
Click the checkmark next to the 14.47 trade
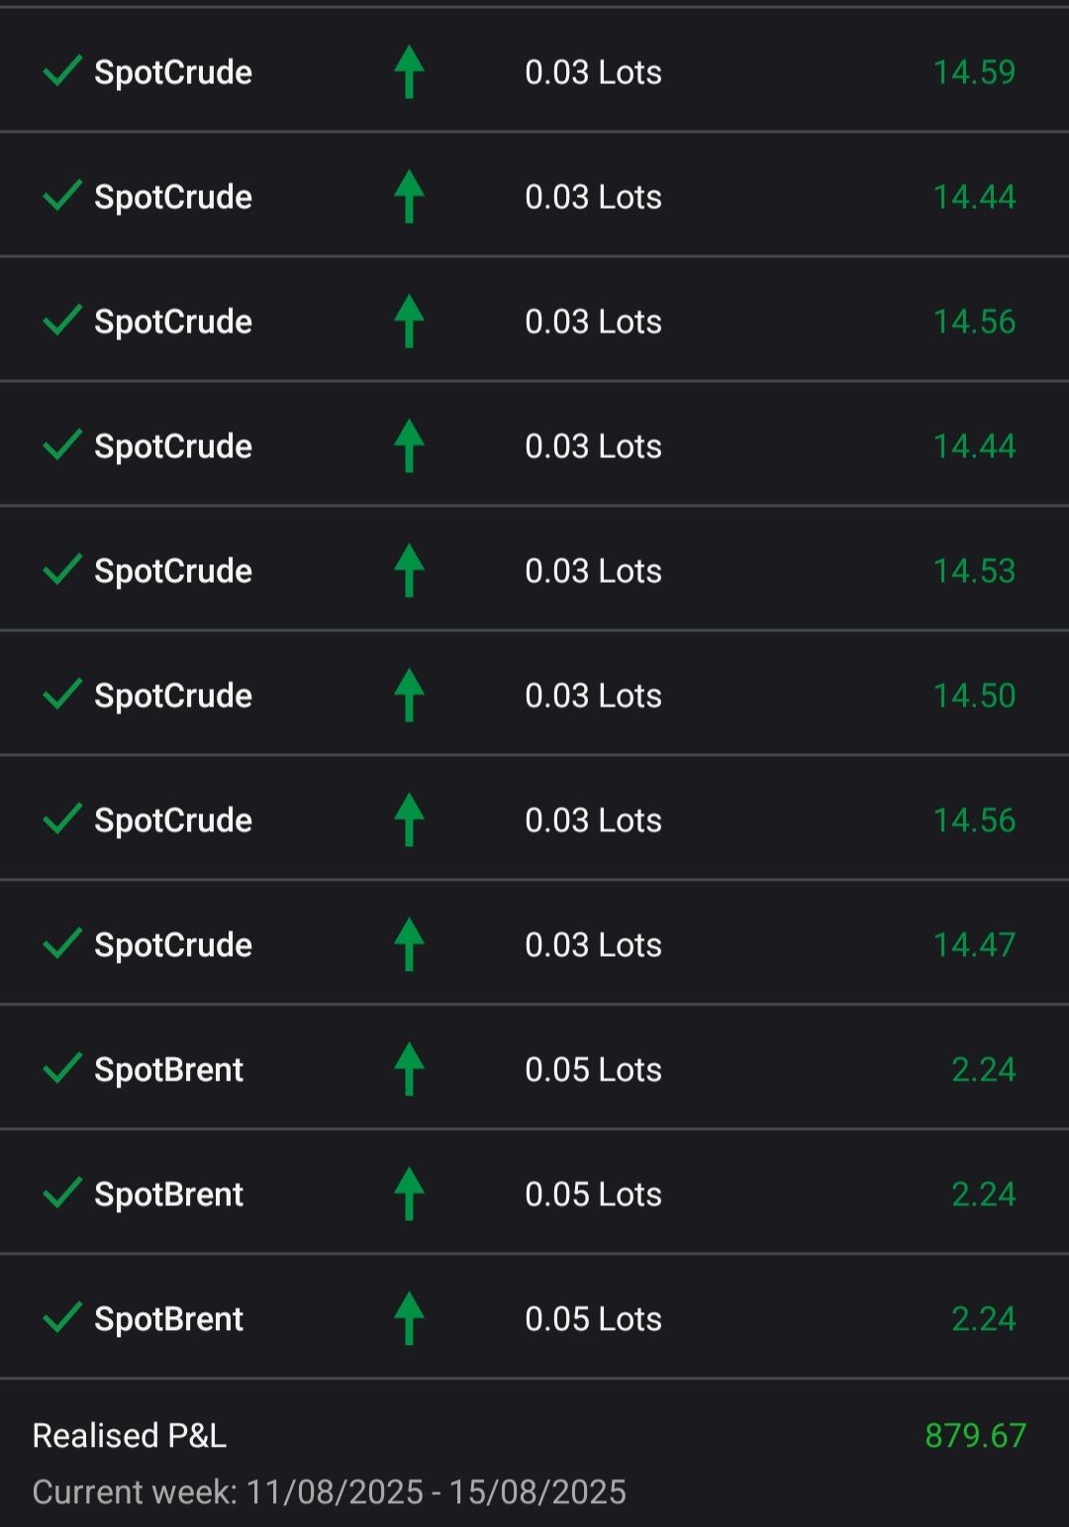click(x=61, y=944)
